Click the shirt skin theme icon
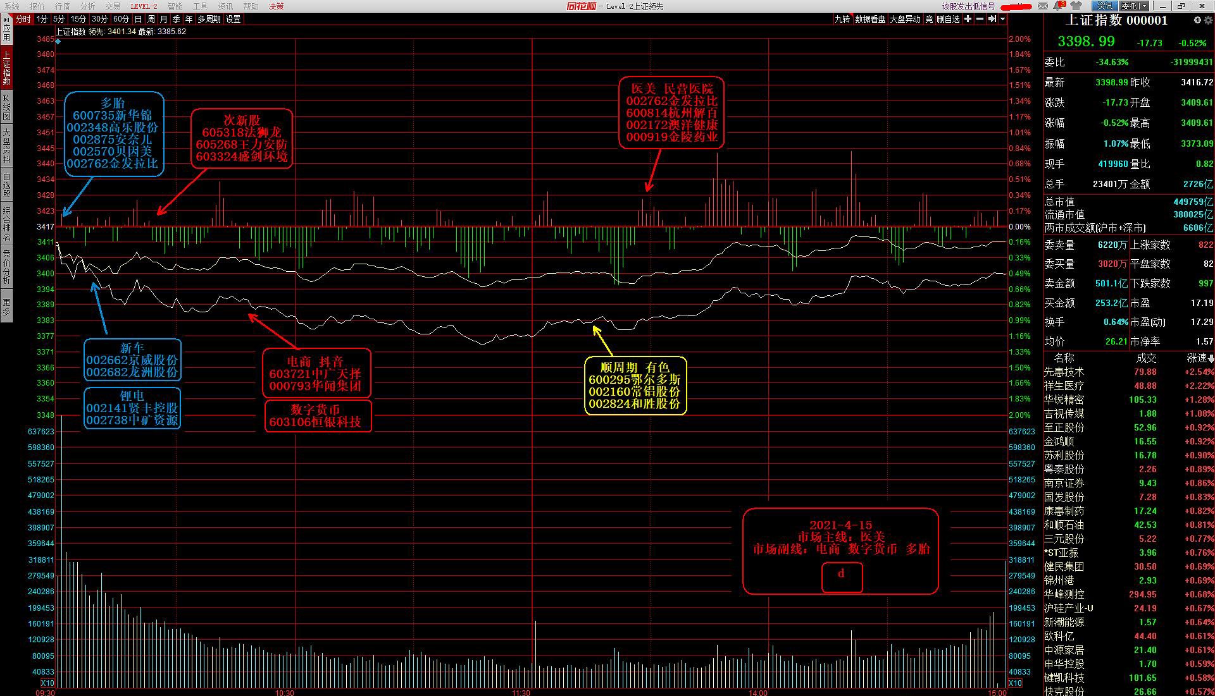This screenshot has height=696, width=1215. pyautogui.click(x=1076, y=6)
